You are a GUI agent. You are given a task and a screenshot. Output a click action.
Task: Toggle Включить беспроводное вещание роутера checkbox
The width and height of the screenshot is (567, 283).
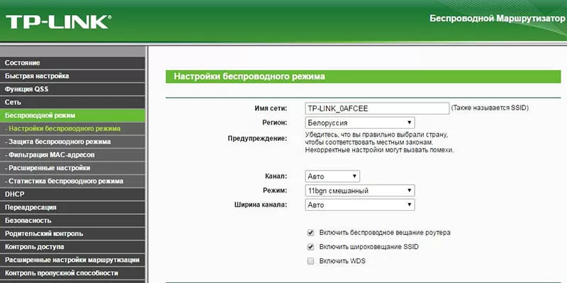[x=310, y=233]
